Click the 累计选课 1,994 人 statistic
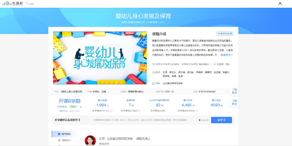Viewport: 292px width, 146px height. (102, 105)
